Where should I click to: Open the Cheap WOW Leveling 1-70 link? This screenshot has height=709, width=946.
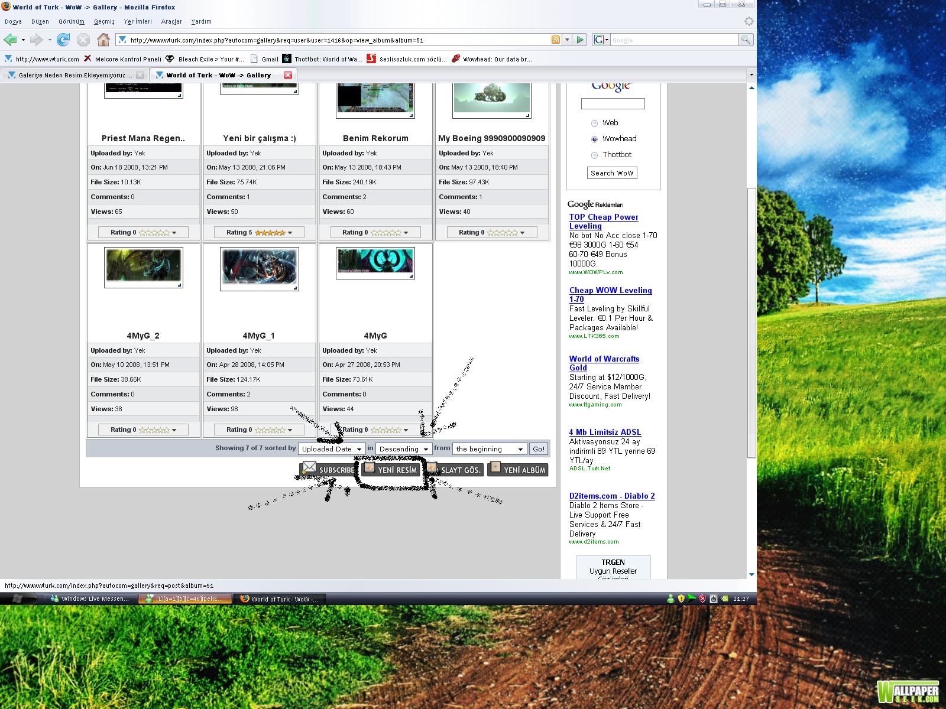[x=611, y=295]
